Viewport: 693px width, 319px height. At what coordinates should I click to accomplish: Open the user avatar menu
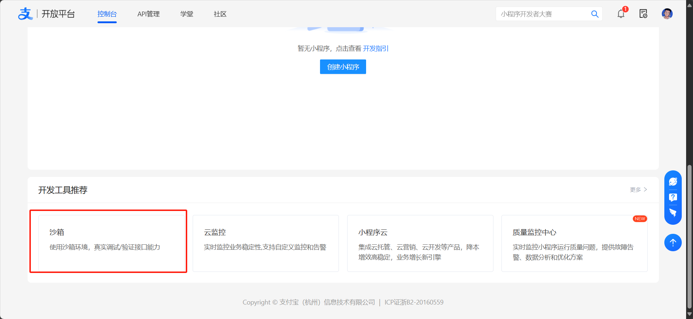667,14
